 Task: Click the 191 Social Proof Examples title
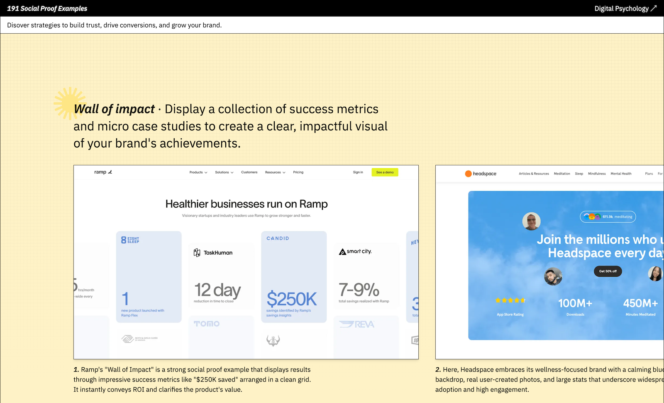(x=47, y=8)
